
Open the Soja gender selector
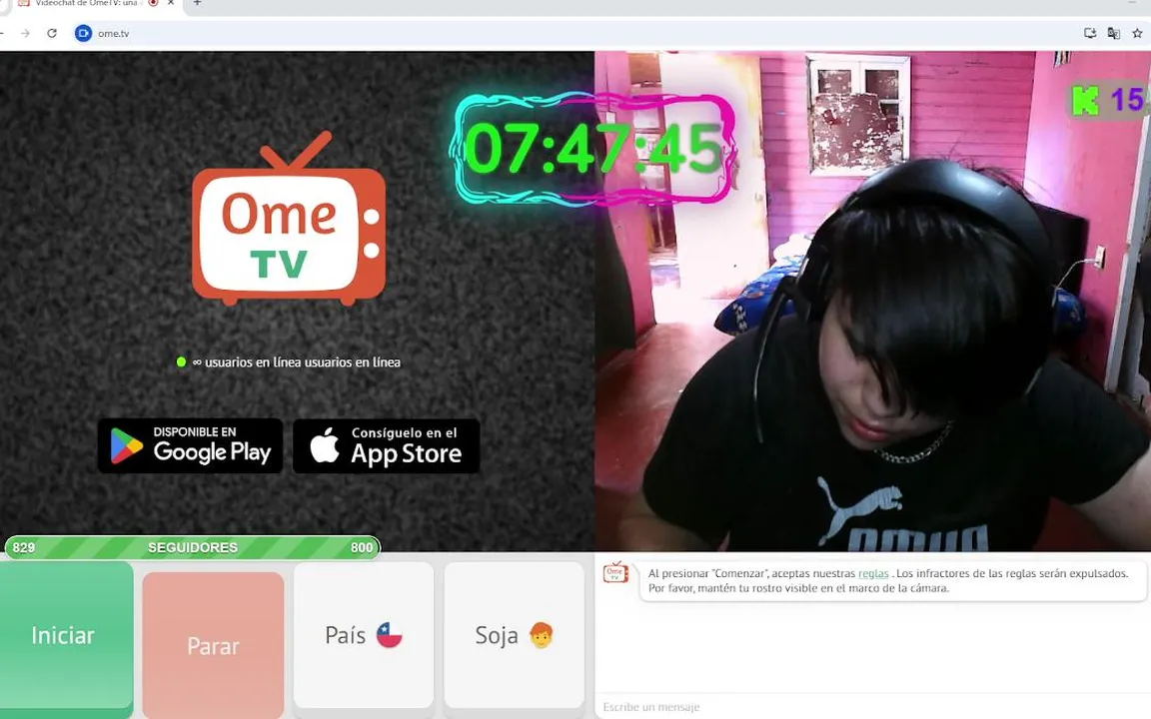coord(514,635)
